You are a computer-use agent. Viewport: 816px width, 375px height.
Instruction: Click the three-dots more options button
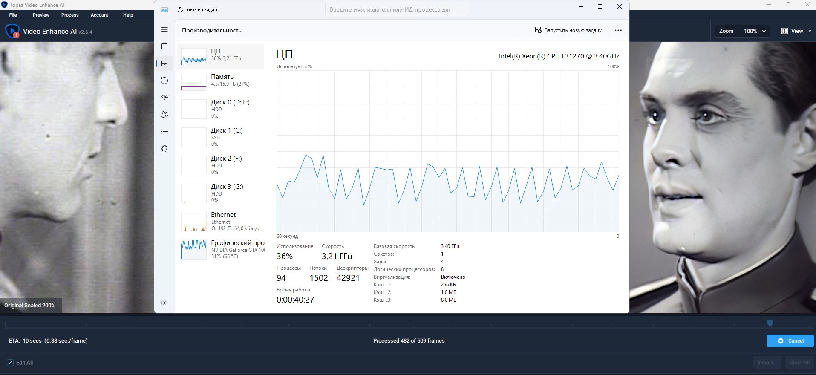618,30
